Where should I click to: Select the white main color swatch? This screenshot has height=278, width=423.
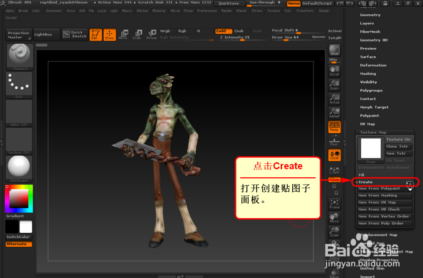[26, 227]
